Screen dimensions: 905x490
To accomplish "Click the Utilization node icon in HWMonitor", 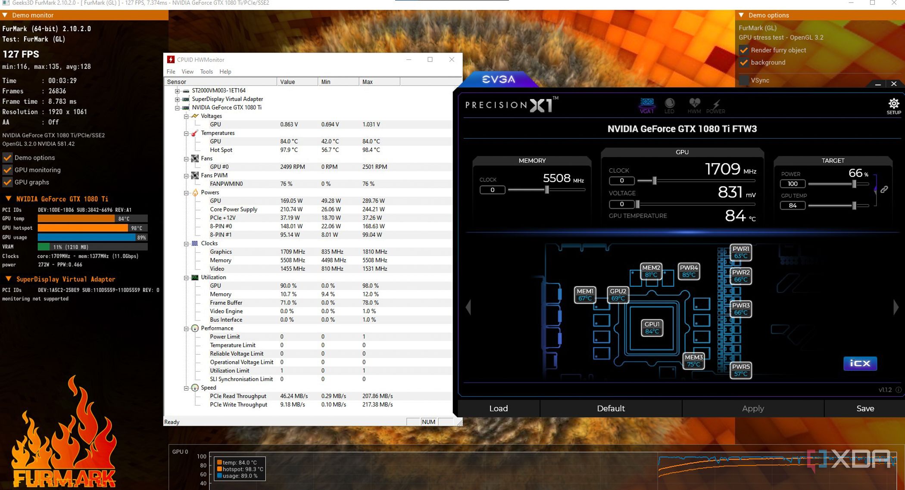I will point(195,277).
